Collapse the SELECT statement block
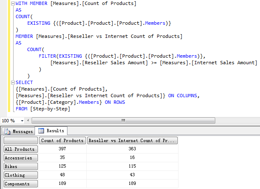 [x=13, y=82]
